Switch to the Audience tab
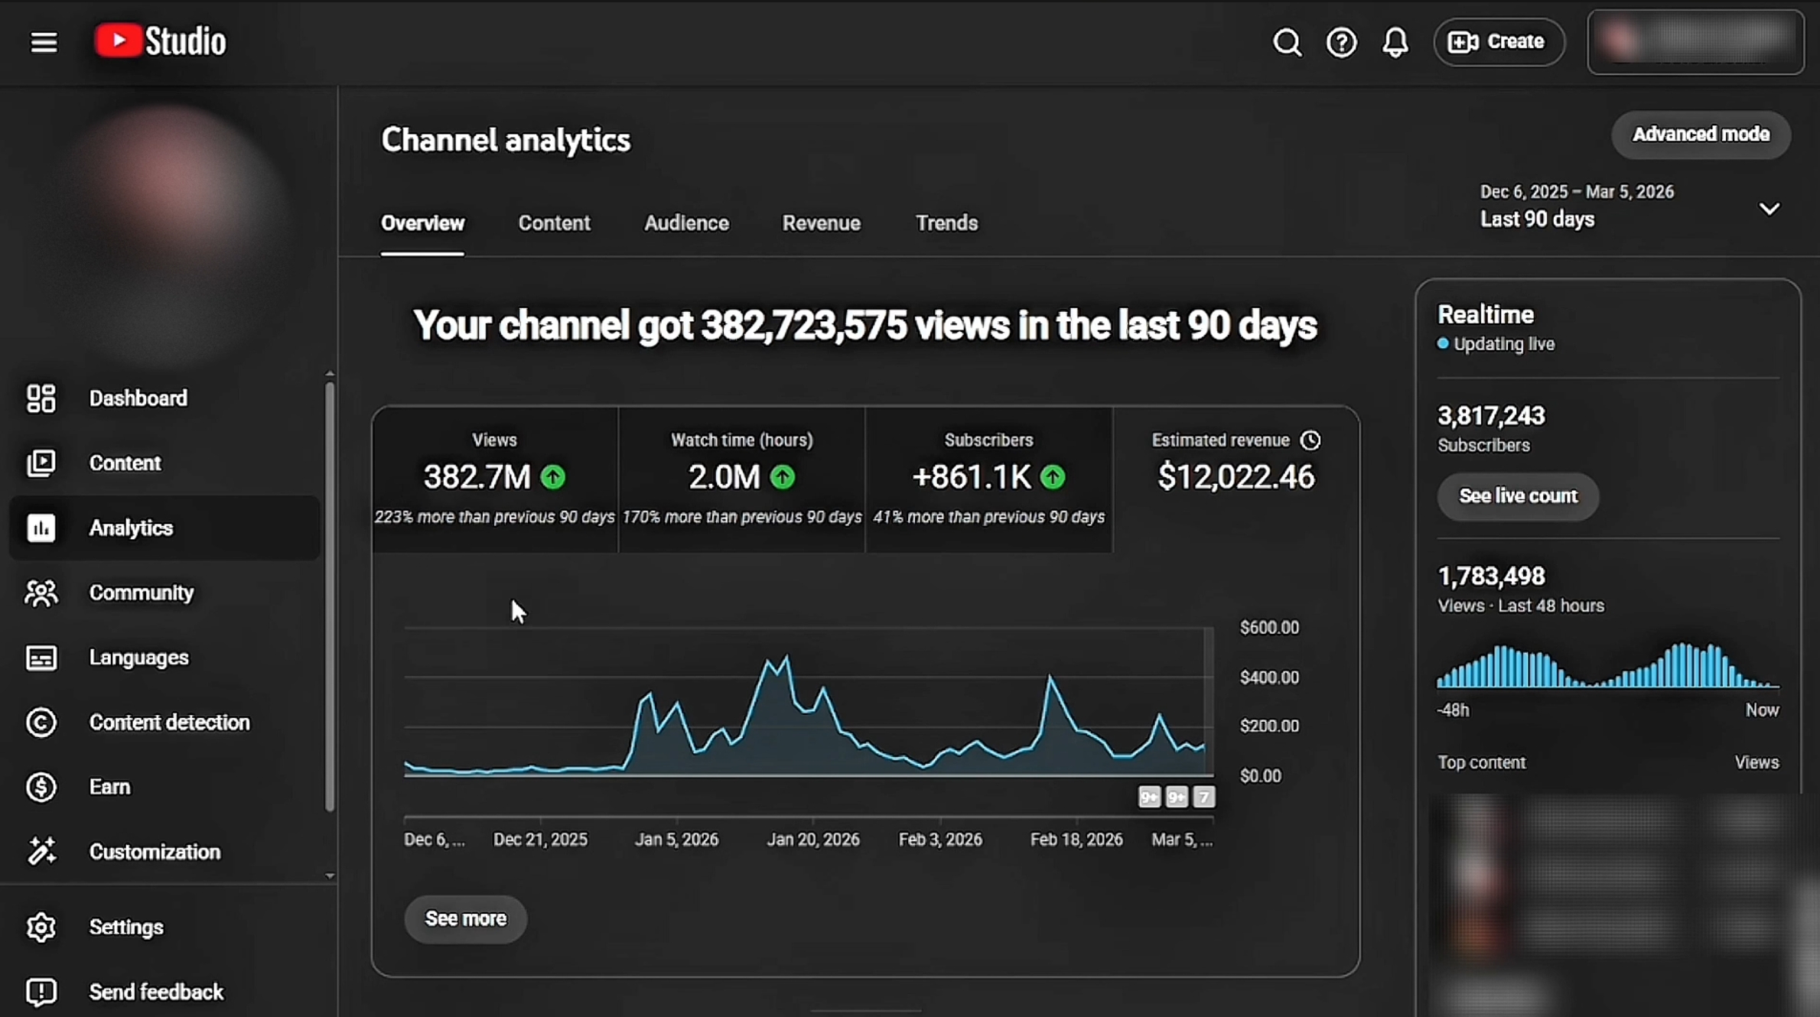The image size is (1820, 1017). pyautogui.click(x=686, y=223)
